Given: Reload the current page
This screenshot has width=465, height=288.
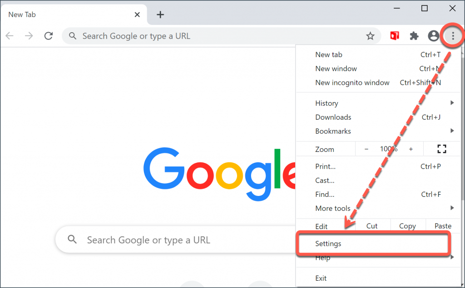Looking at the screenshot, I should [x=49, y=36].
